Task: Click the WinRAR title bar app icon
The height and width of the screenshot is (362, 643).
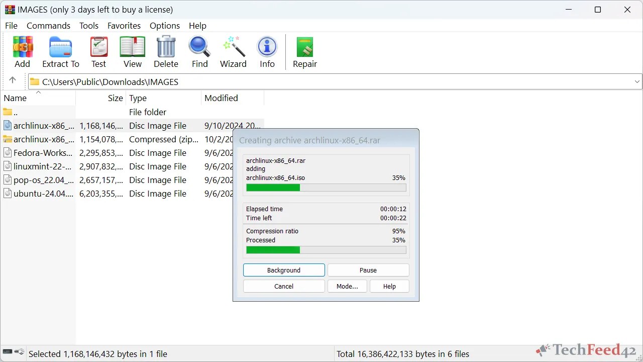Action: 10,10
